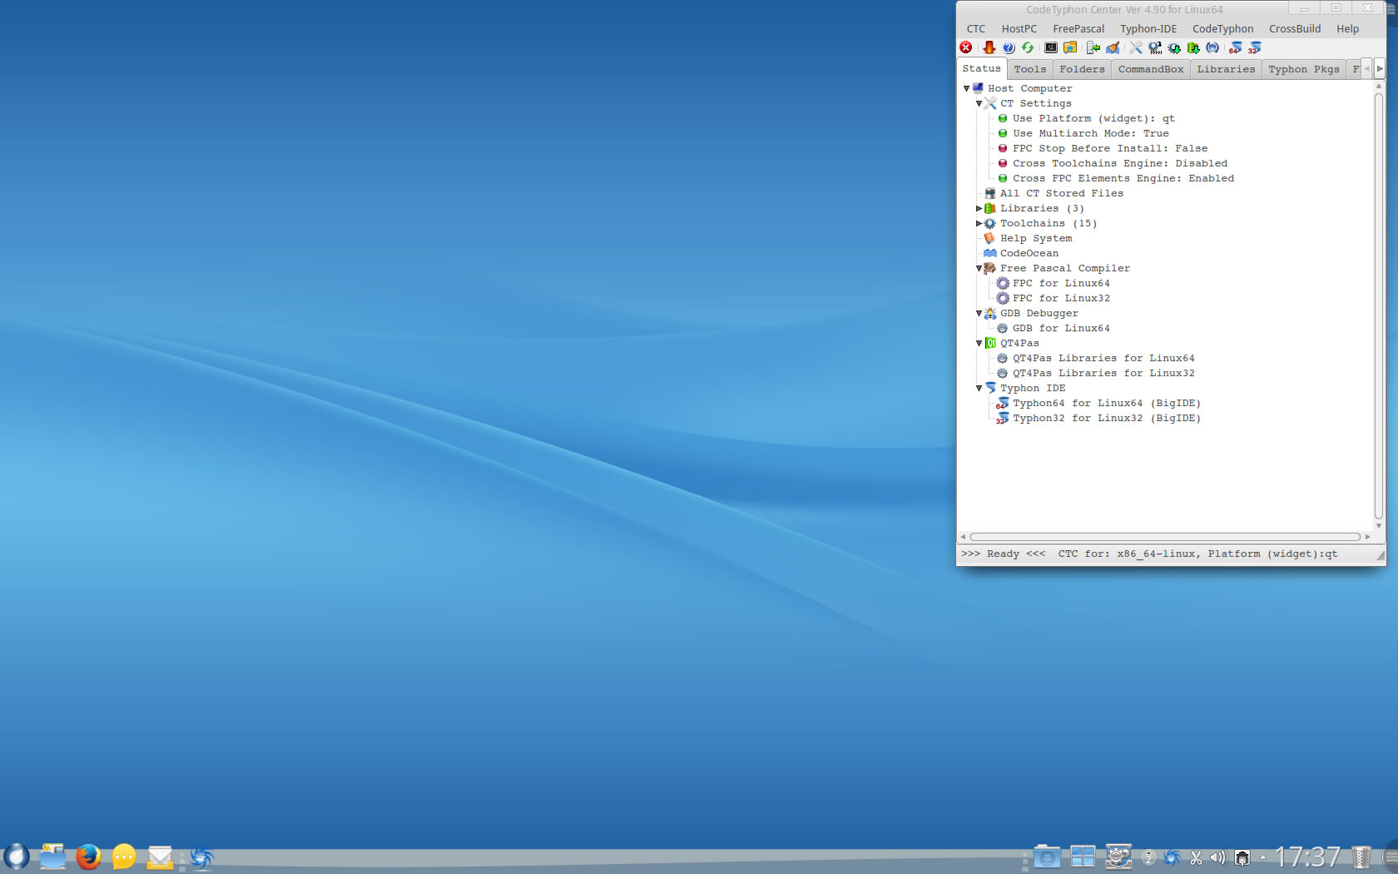Click the red X stop icon in toolbar

click(x=966, y=47)
